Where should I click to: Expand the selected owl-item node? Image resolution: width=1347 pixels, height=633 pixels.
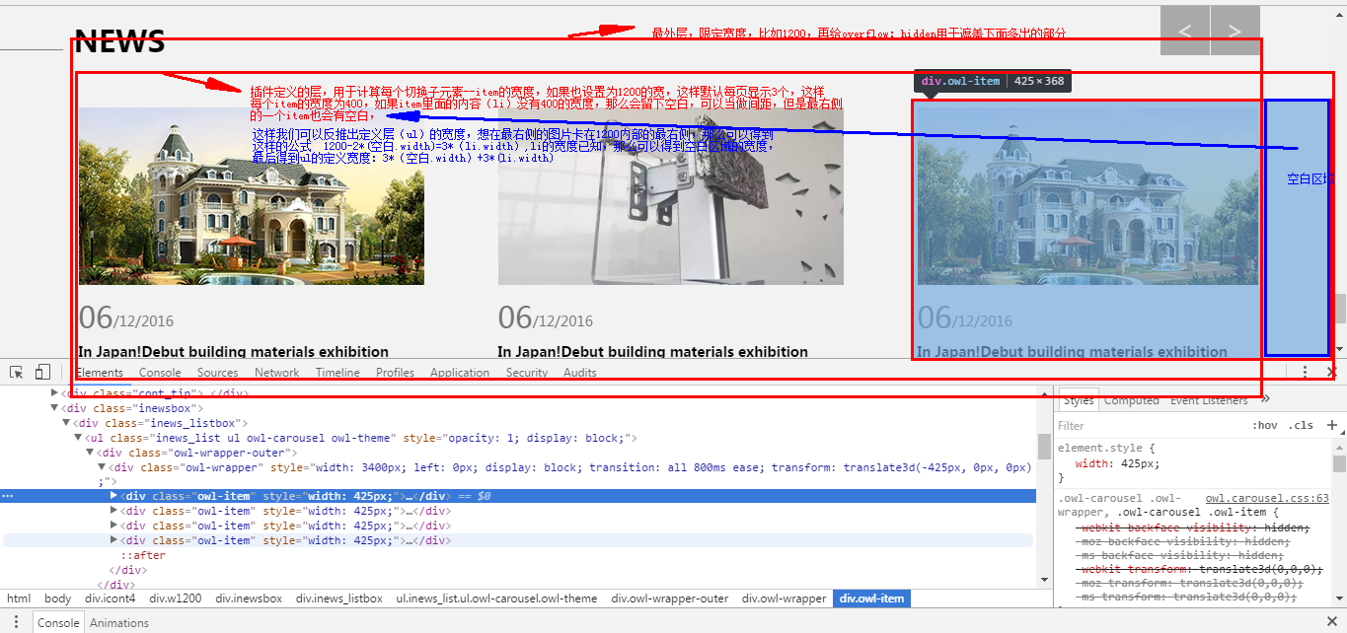113,496
